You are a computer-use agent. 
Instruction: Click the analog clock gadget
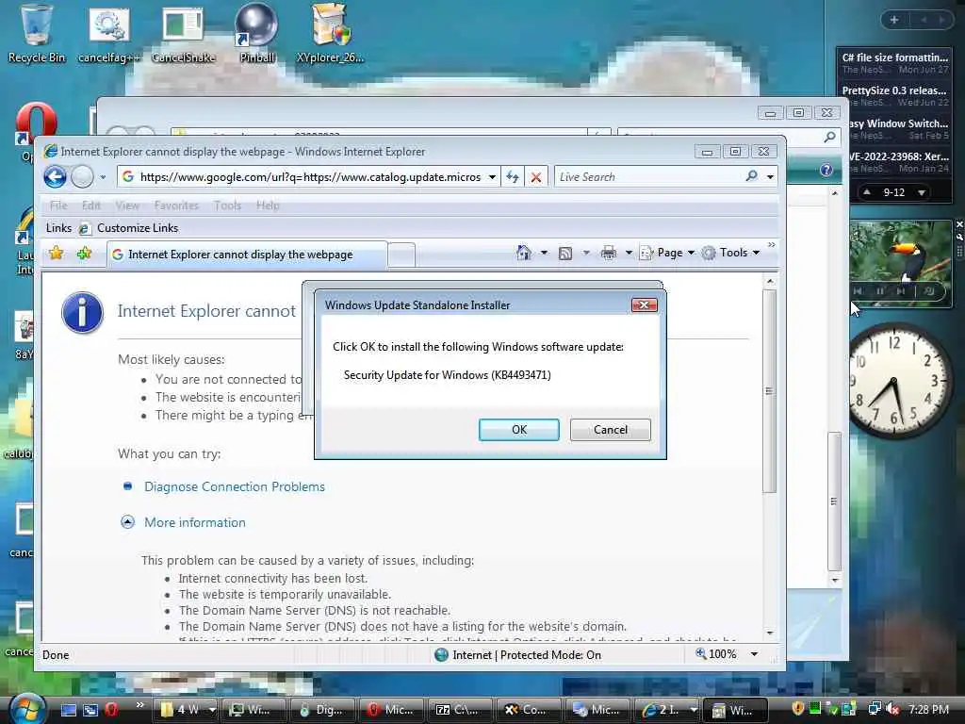coord(893,380)
